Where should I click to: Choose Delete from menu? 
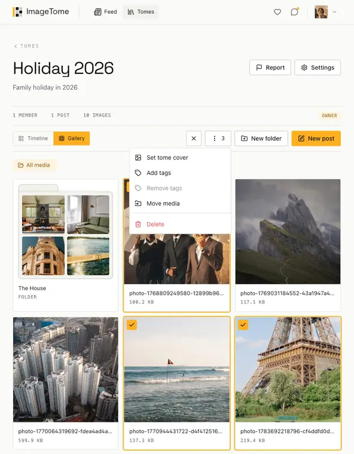[x=180, y=225]
